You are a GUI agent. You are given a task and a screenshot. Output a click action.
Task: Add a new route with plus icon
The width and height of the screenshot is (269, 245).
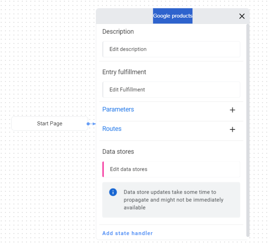tap(232, 129)
